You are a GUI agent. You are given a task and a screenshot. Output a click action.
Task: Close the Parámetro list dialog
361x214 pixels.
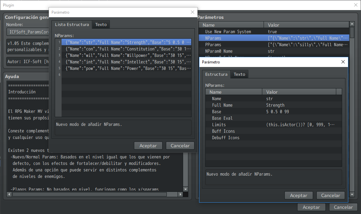[193, 12]
